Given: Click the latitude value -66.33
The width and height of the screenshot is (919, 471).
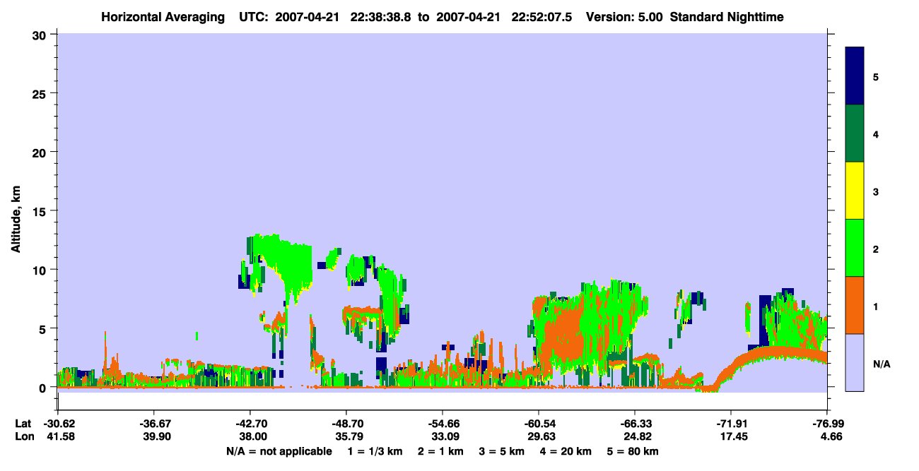Looking at the screenshot, I should (x=635, y=424).
